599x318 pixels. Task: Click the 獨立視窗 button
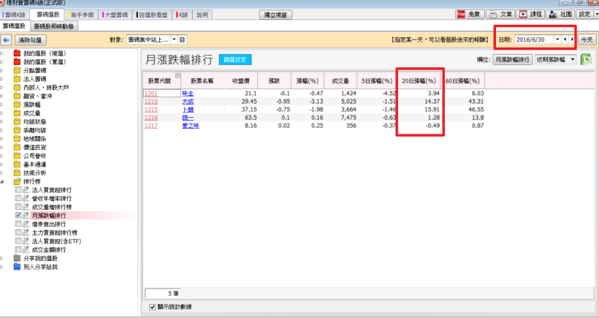pyautogui.click(x=276, y=15)
